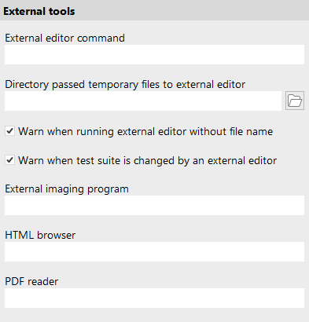Image resolution: width=309 pixels, height=322 pixels.
Task: Click the 'PDF reader' label
Action: pos(31,281)
